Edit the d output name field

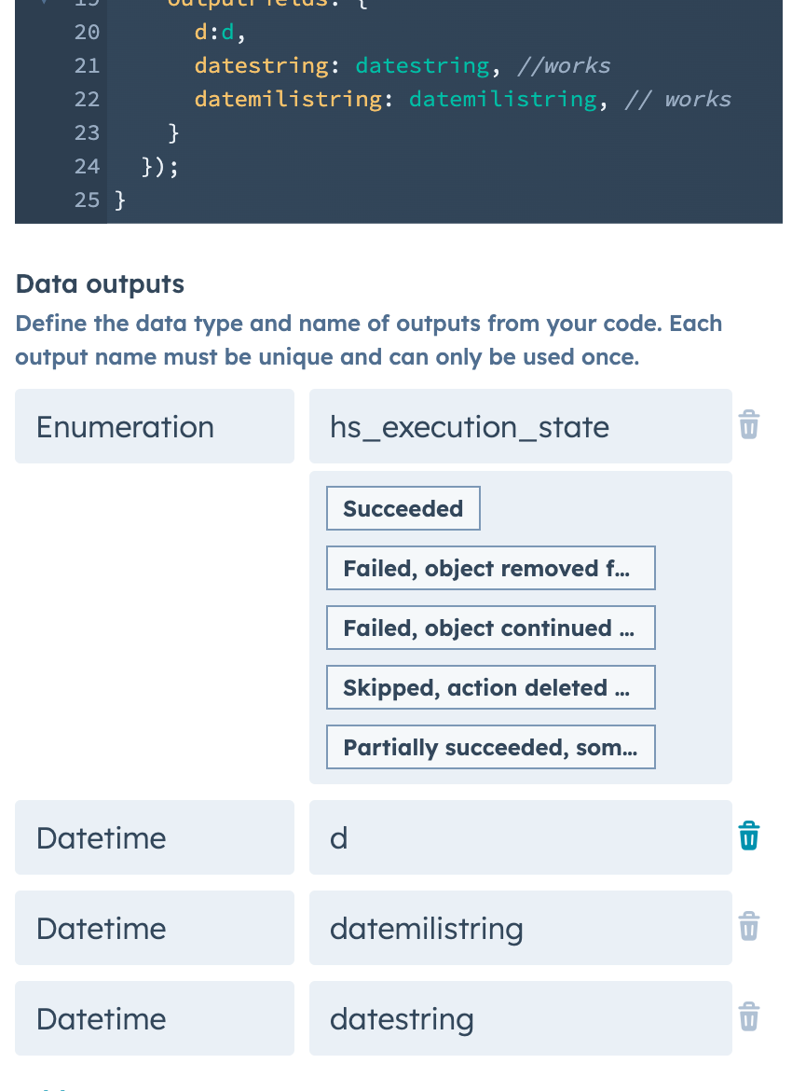click(x=520, y=836)
